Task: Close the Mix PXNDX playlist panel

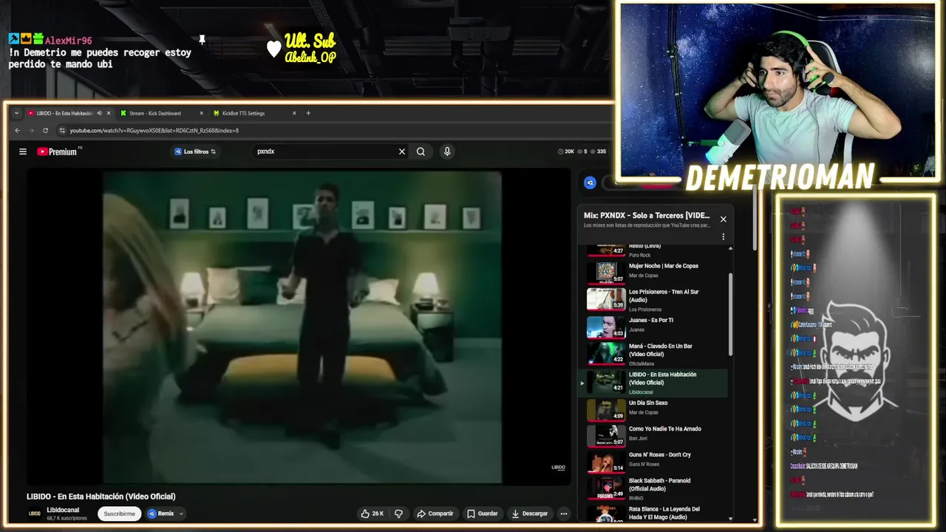Action: click(724, 219)
